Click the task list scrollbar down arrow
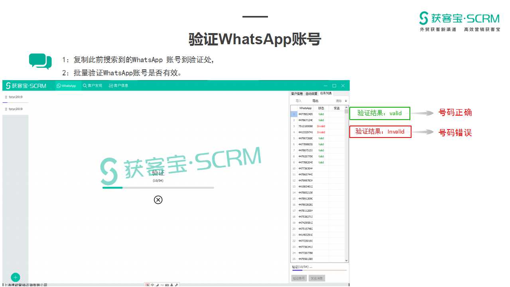Screen dimensions: 510x287 347,260
